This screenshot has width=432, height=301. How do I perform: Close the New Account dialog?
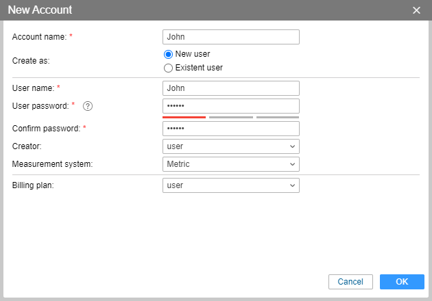[416, 10]
